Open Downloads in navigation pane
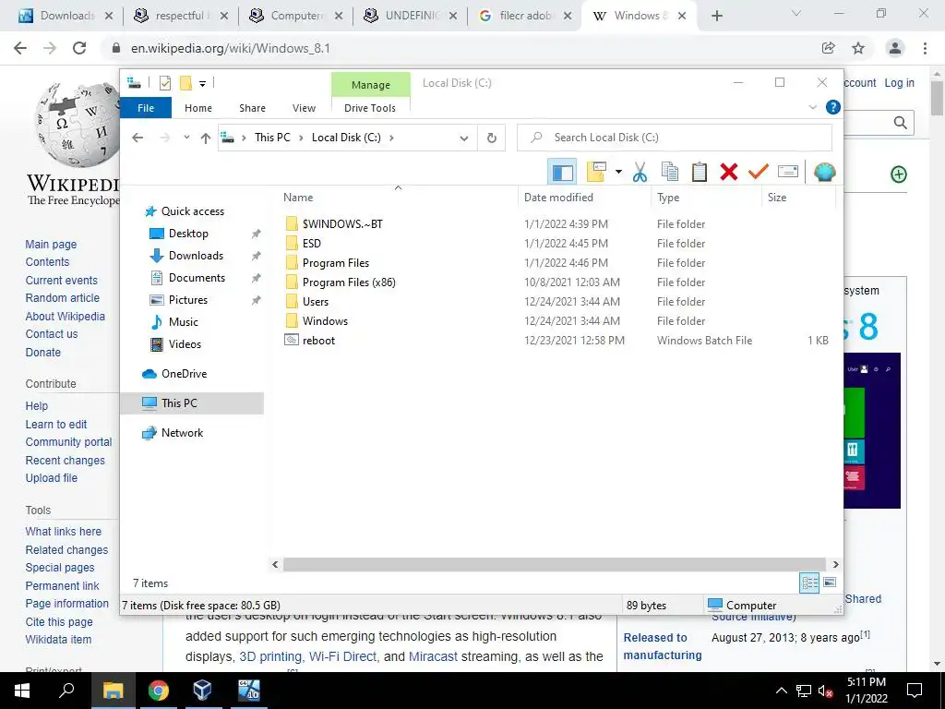945x709 pixels. coord(196,256)
